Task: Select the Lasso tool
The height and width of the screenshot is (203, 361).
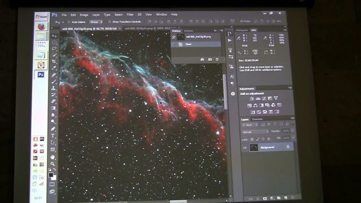Action: (54, 48)
